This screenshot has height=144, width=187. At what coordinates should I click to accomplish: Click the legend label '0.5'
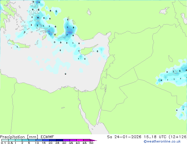[10, 143]
